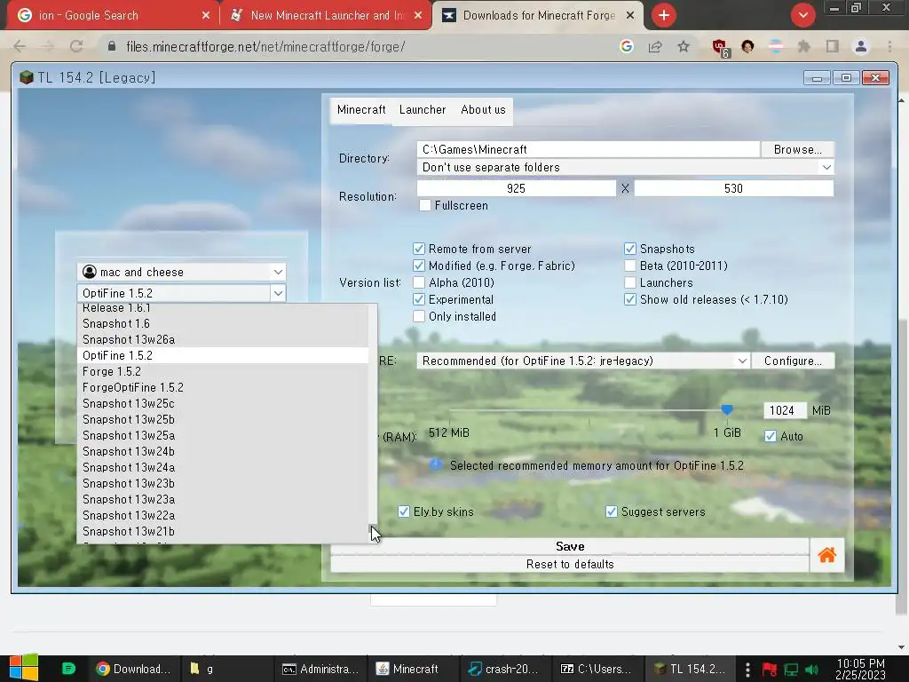Open Chrome three-dot menu

[889, 47]
